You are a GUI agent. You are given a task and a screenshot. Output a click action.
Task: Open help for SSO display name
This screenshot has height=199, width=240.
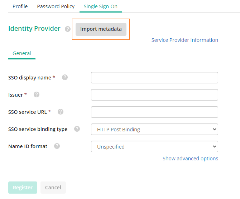pyautogui.click(x=65, y=77)
